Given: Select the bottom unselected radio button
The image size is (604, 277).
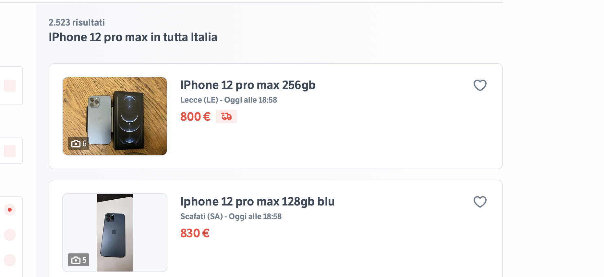Looking at the screenshot, I should click(x=10, y=260).
